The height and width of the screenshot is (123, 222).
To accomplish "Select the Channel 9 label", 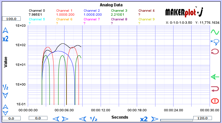I will (146, 19).
